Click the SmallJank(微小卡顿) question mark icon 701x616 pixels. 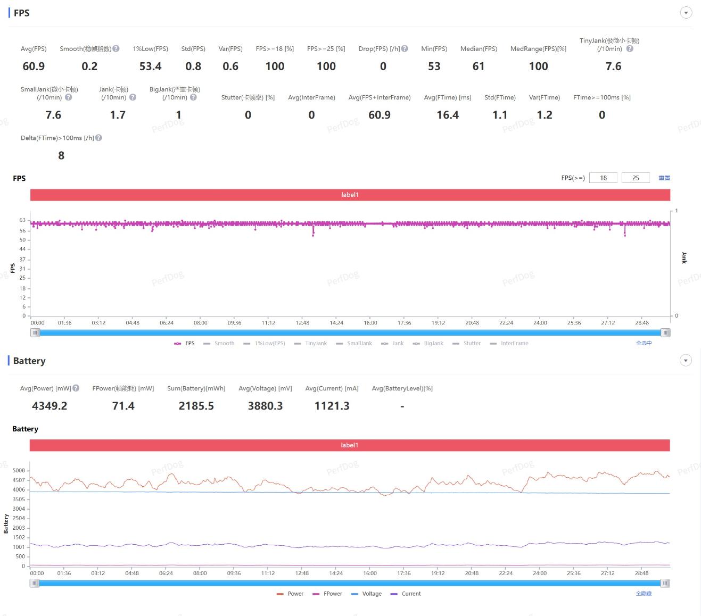(68, 97)
